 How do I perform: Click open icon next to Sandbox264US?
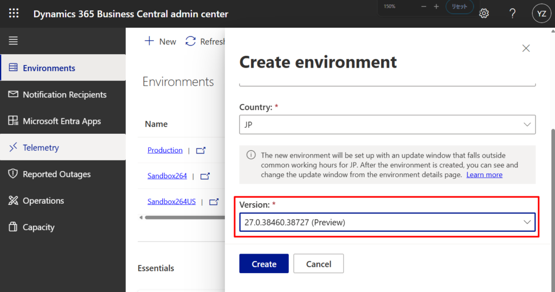tap(214, 202)
